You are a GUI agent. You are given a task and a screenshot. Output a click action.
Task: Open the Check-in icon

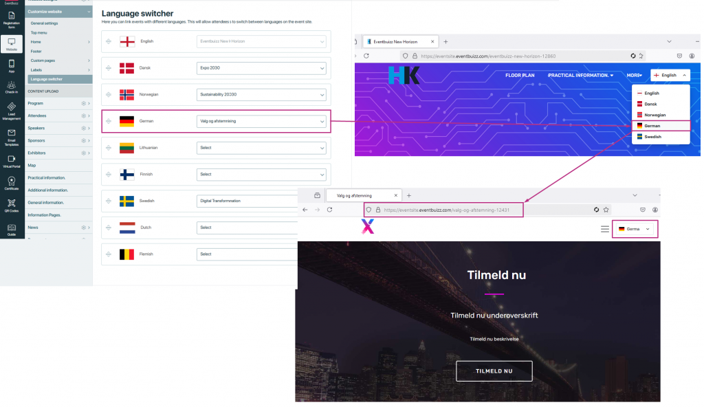pyautogui.click(x=12, y=87)
